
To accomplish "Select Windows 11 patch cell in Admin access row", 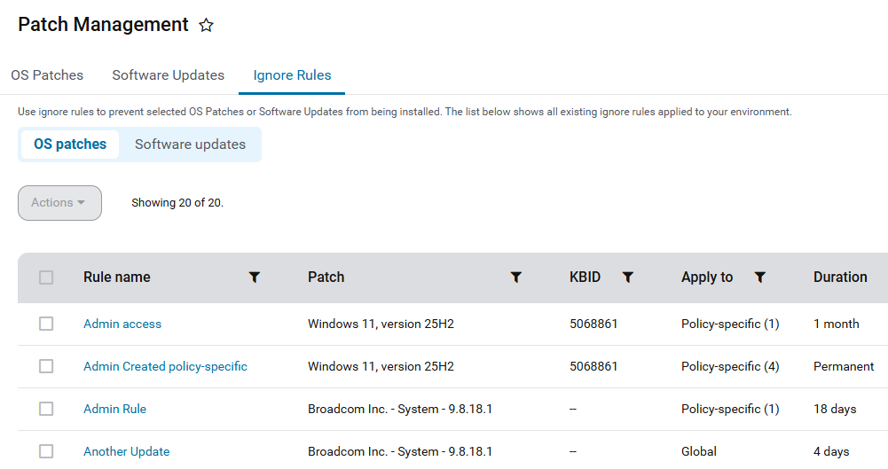I will click(381, 324).
